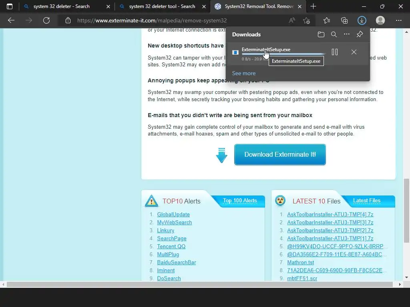Click the vertical scrollbar thumb
Image resolution: width=410 pixels, height=307 pixels.
pos(406,211)
